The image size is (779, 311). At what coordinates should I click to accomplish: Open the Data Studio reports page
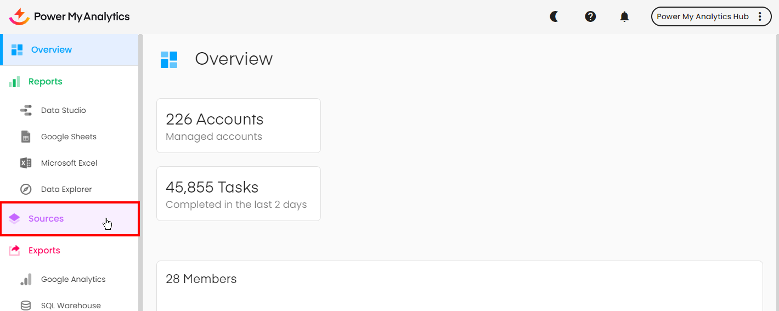click(63, 110)
